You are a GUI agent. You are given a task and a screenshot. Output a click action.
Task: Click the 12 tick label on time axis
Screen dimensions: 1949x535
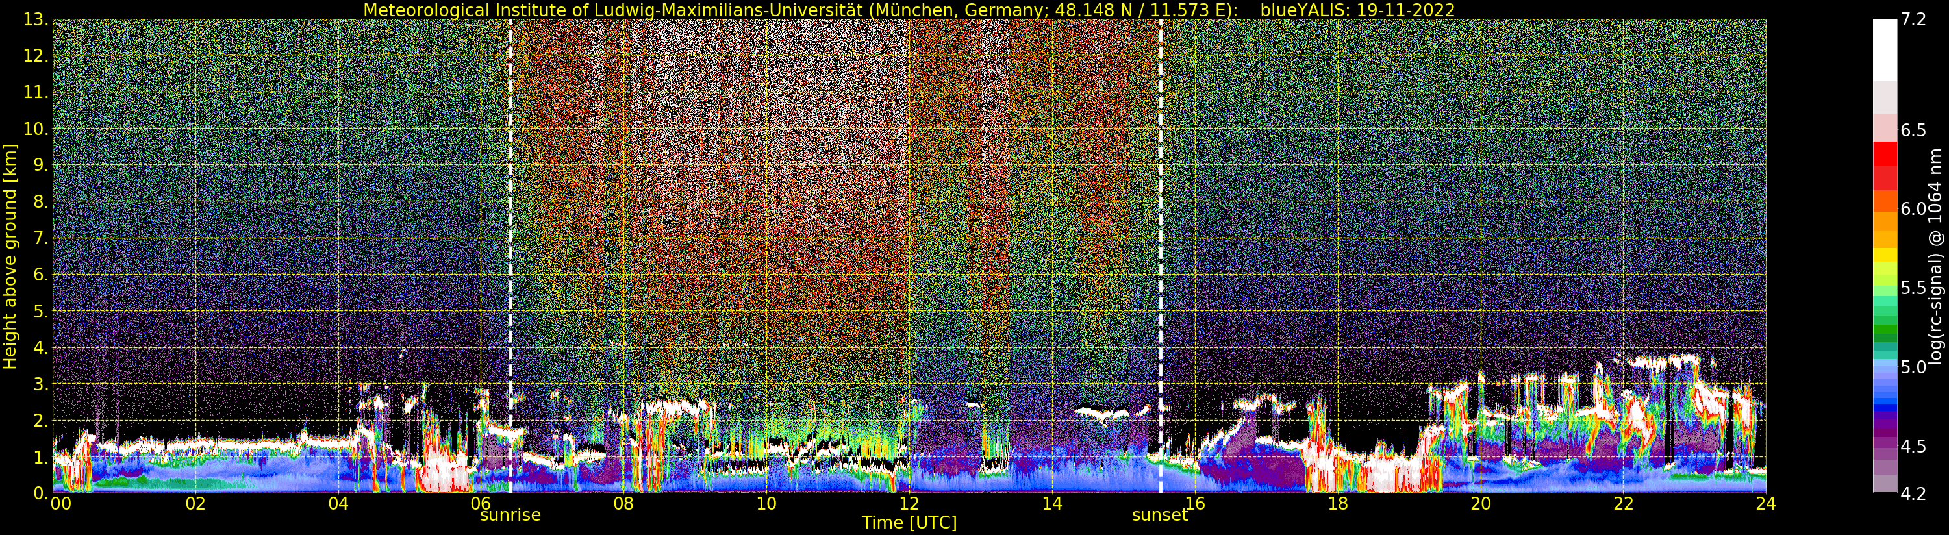909,504
